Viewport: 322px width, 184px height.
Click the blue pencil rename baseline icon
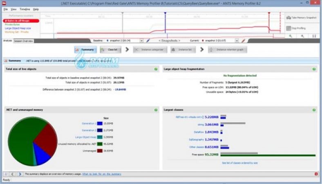pos(148,41)
